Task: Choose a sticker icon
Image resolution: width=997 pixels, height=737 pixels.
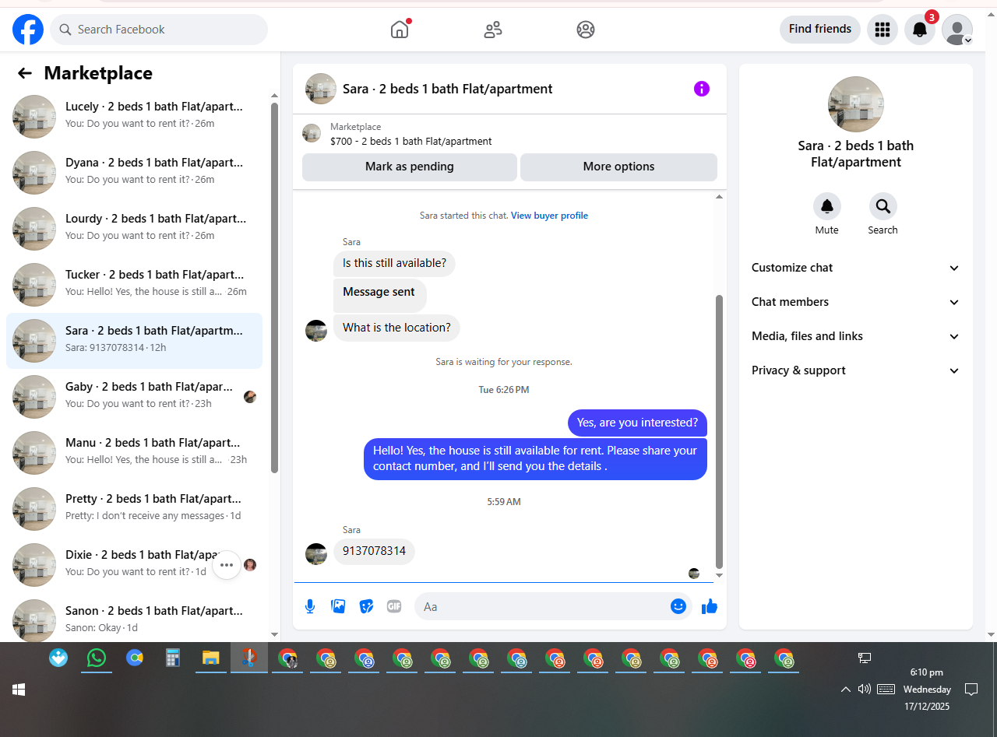Action: 366,606
